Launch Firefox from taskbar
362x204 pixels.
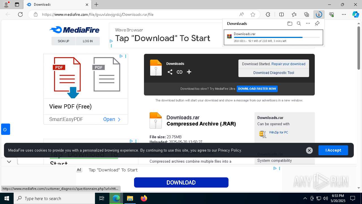[x=144, y=198]
